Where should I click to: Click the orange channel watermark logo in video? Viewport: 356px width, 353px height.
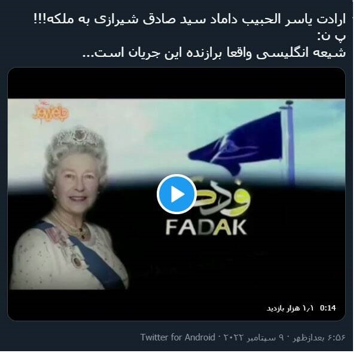coord(50,112)
